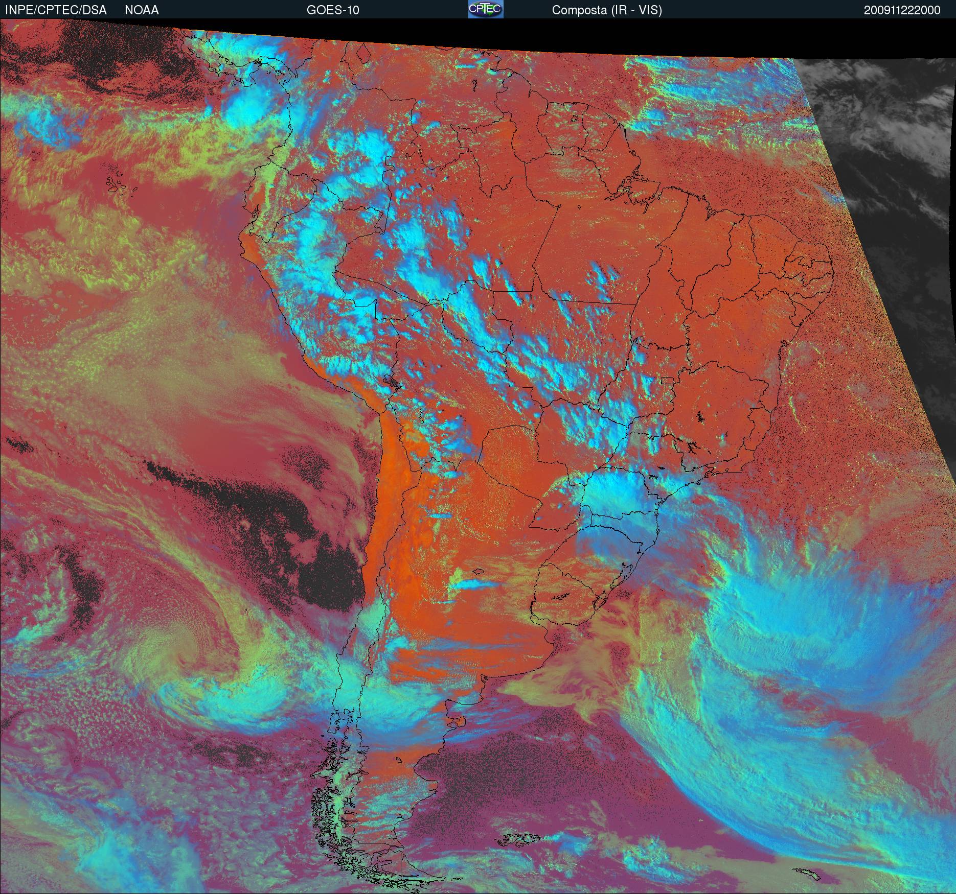This screenshot has width=956, height=894.
Task: Select the GOES-10 satellite label
Action: 333,10
